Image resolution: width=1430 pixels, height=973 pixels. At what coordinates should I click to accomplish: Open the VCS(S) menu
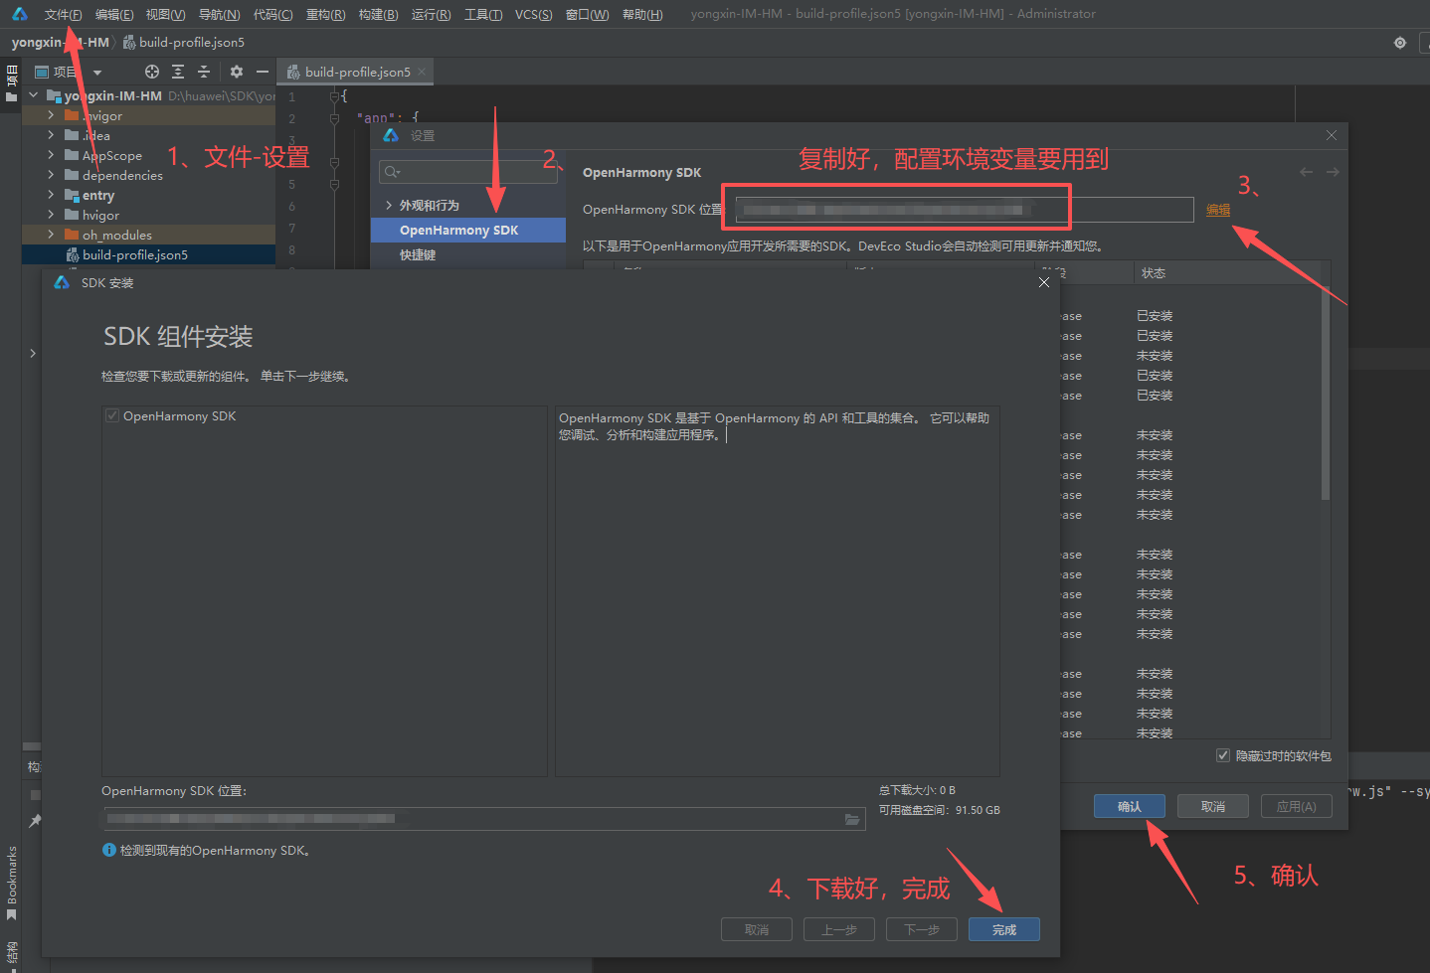(x=534, y=14)
